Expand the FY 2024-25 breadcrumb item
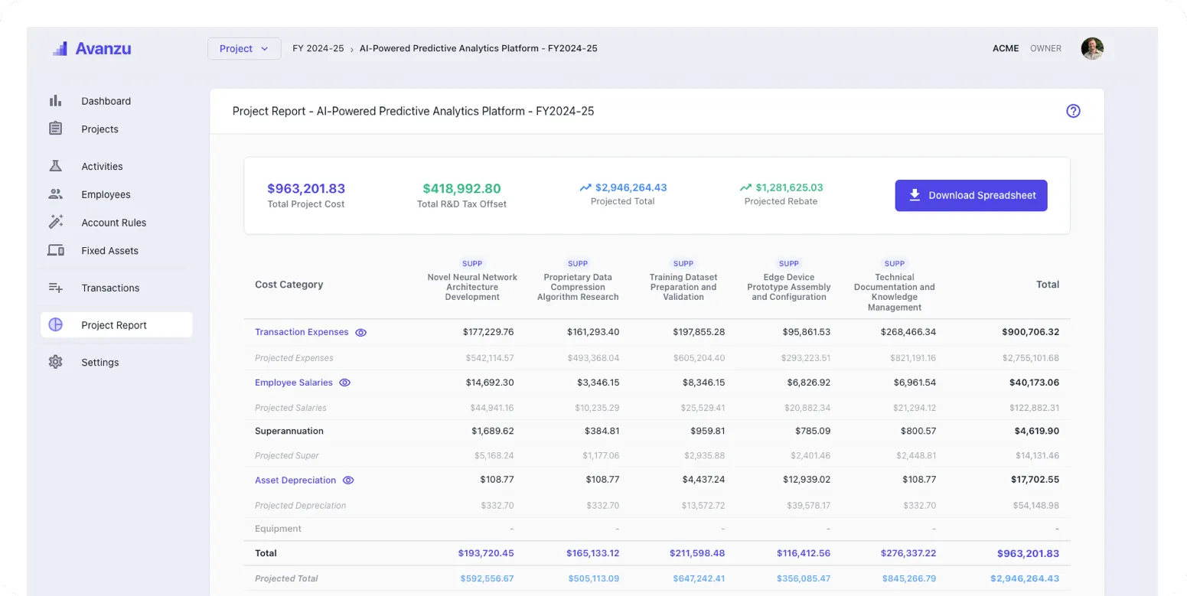The height and width of the screenshot is (596, 1187). click(x=318, y=48)
